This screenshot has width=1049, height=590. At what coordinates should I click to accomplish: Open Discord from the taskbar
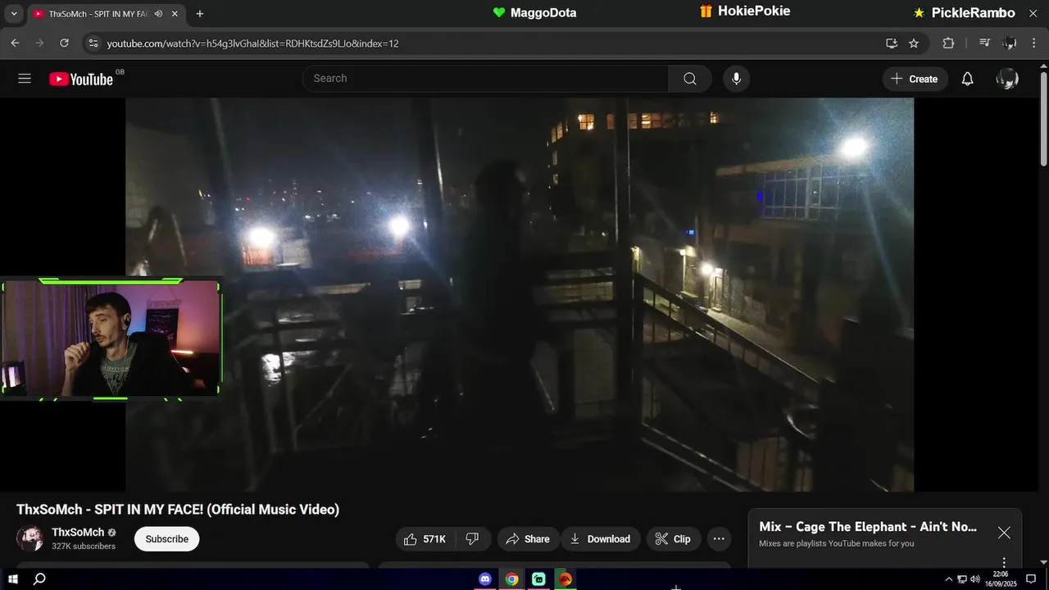pyautogui.click(x=484, y=579)
